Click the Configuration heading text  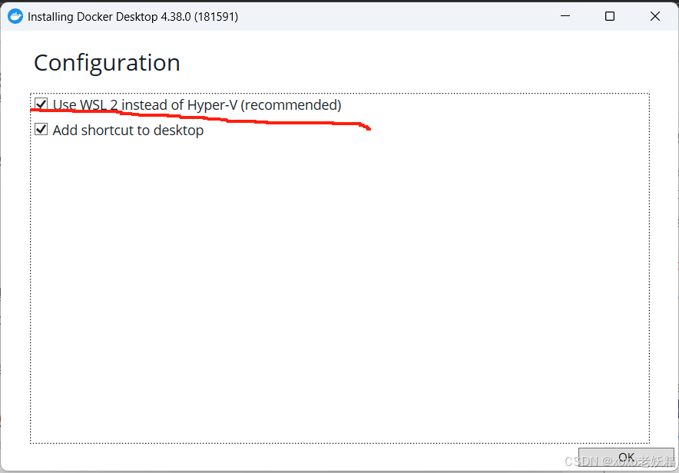coord(107,63)
